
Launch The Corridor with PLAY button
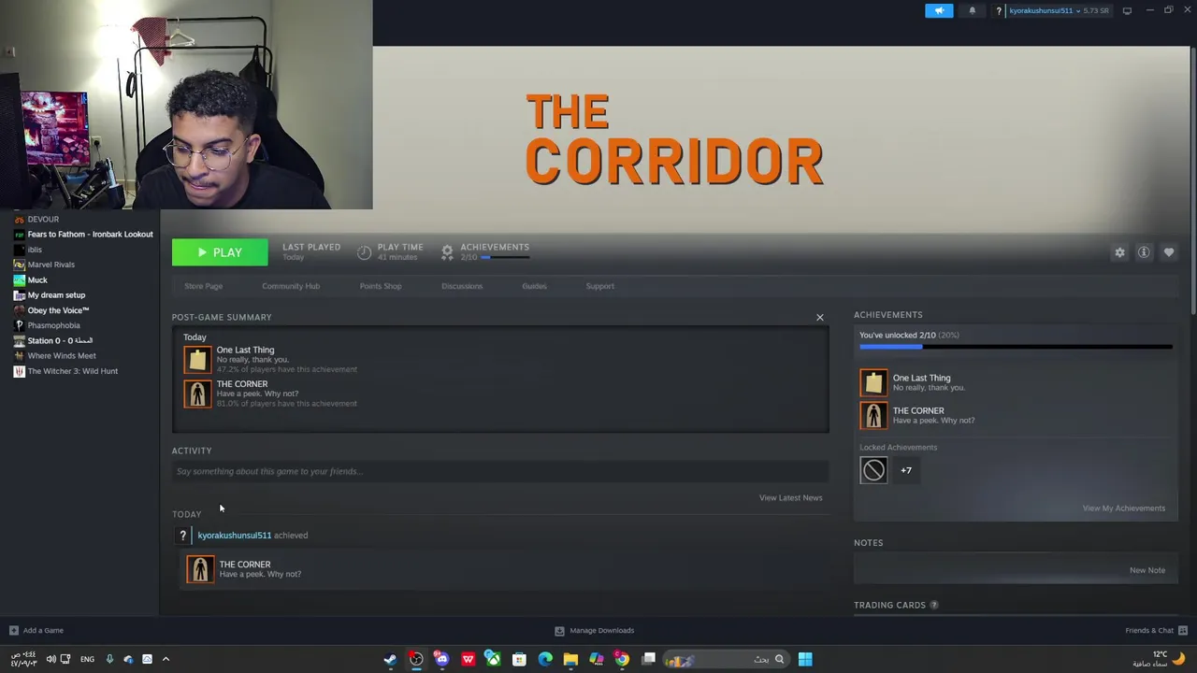[220, 252]
